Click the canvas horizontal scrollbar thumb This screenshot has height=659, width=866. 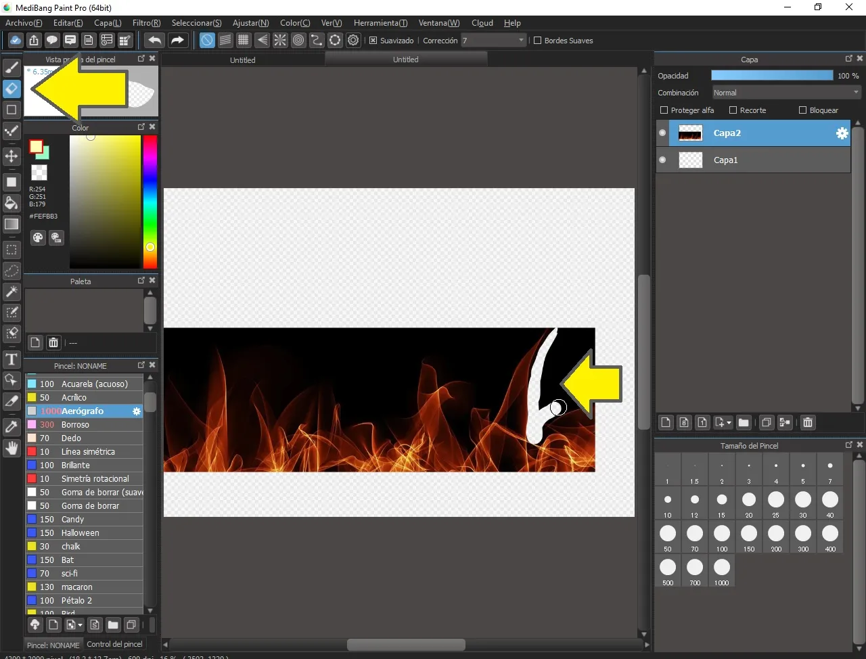click(x=406, y=645)
